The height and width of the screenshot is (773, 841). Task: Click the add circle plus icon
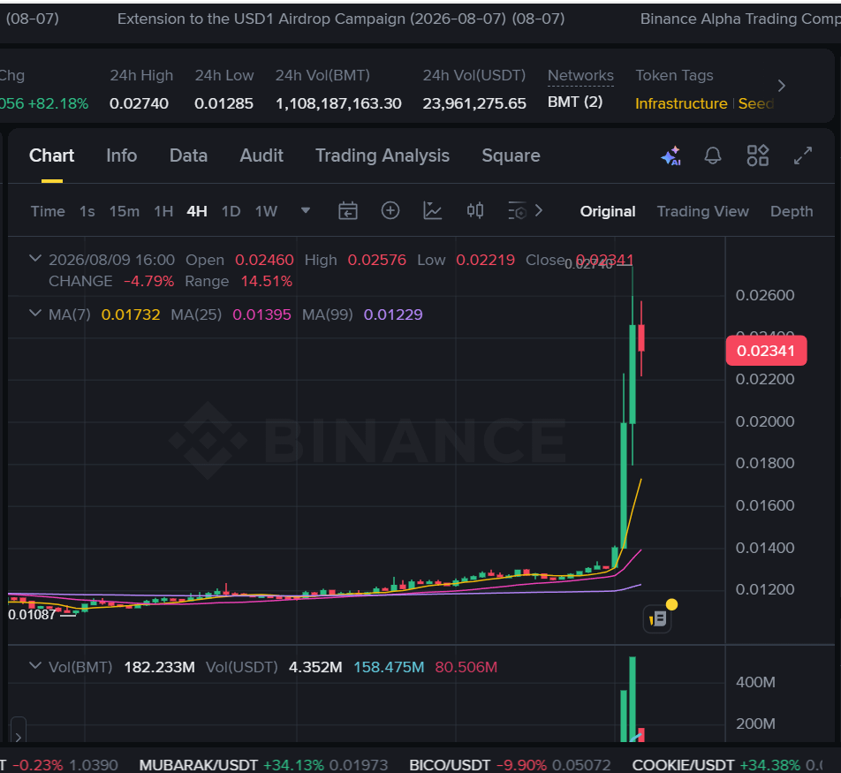pos(390,211)
